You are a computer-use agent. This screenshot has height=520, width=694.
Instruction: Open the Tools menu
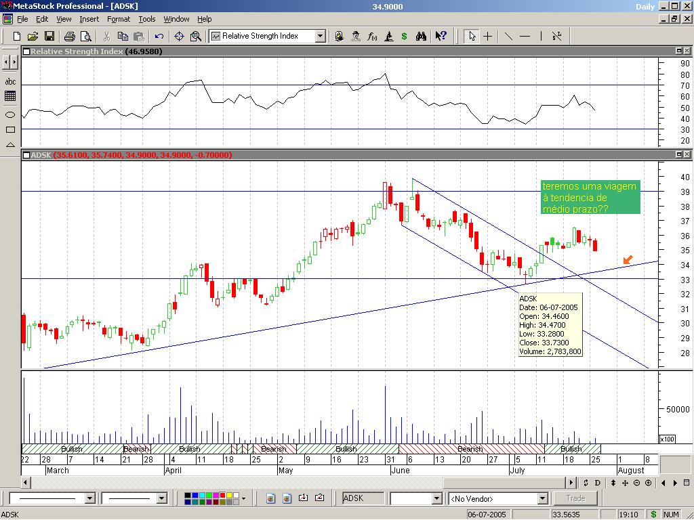pos(146,19)
